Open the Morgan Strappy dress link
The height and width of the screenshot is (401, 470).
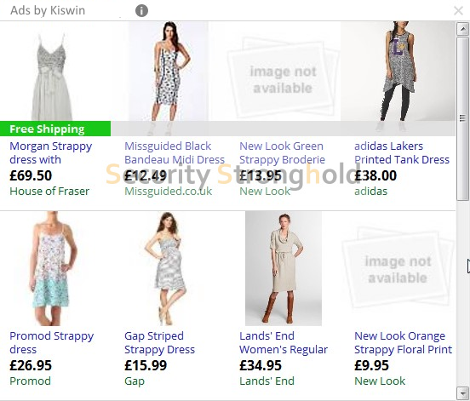tap(50, 153)
